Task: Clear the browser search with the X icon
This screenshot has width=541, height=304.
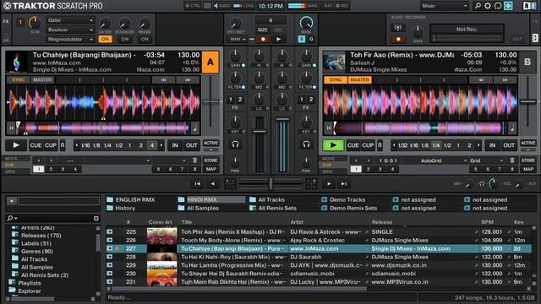Action: (x=96, y=218)
